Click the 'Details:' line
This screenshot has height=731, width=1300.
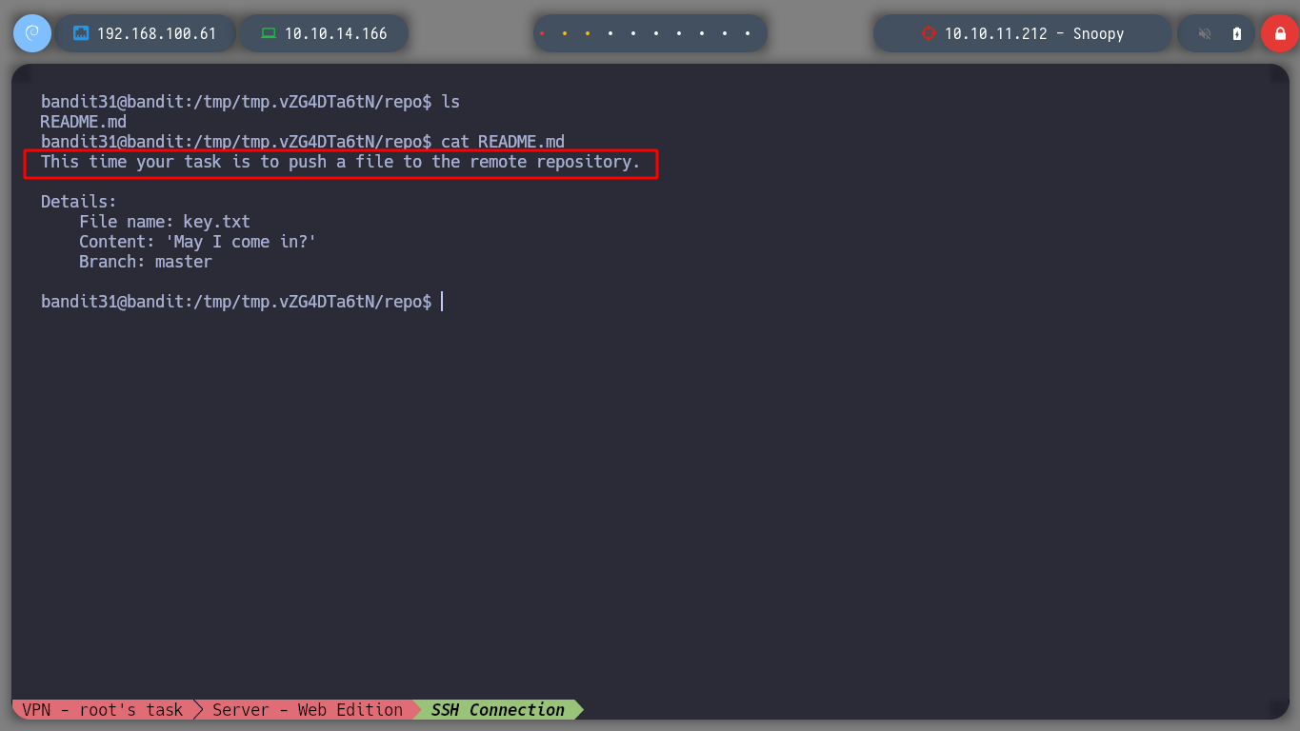79,202
